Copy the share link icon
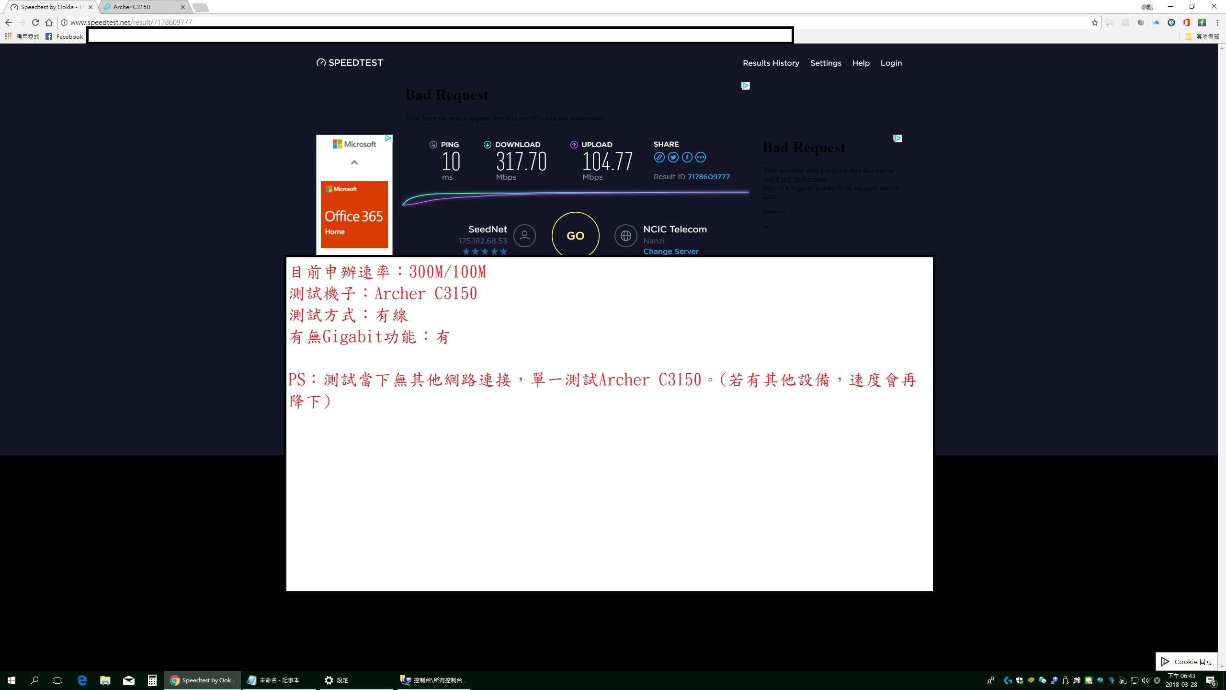Image resolution: width=1226 pixels, height=690 pixels. click(659, 157)
